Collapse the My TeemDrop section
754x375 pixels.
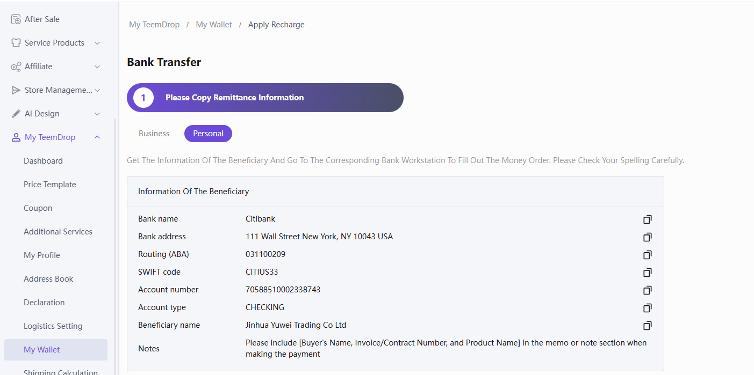tap(97, 137)
